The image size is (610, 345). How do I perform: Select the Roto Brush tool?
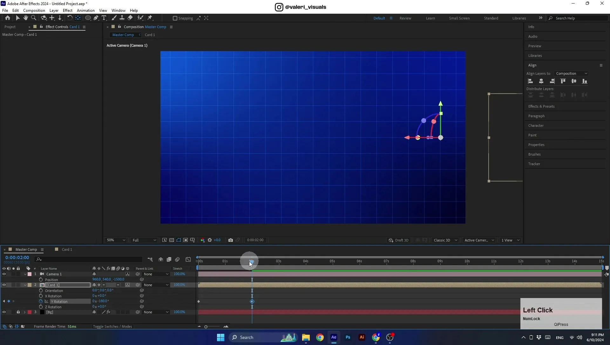140,18
